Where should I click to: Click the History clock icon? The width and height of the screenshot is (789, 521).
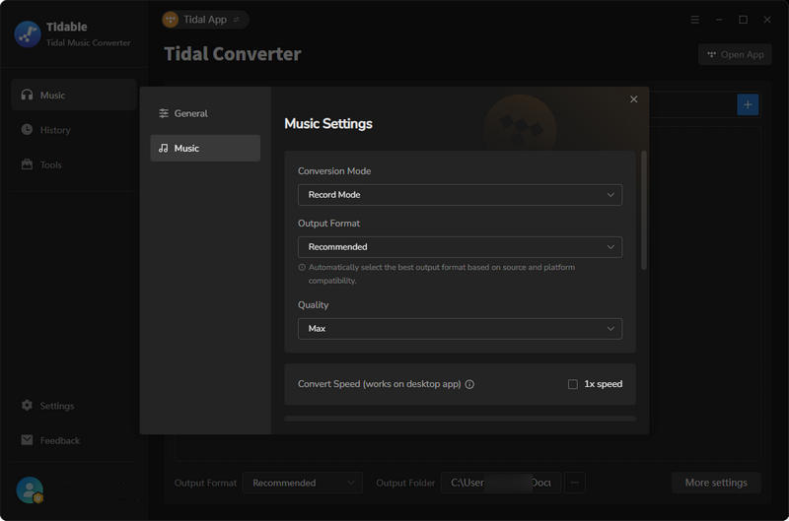point(27,129)
